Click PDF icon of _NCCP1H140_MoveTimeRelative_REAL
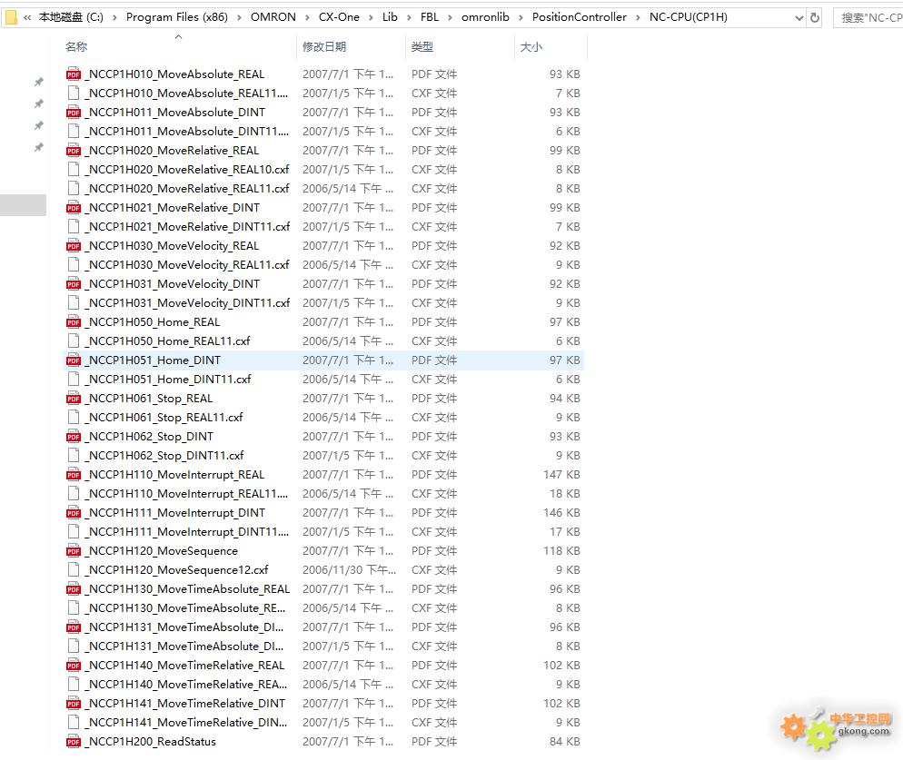Screen dimensions: 903x760 click(x=74, y=665)
